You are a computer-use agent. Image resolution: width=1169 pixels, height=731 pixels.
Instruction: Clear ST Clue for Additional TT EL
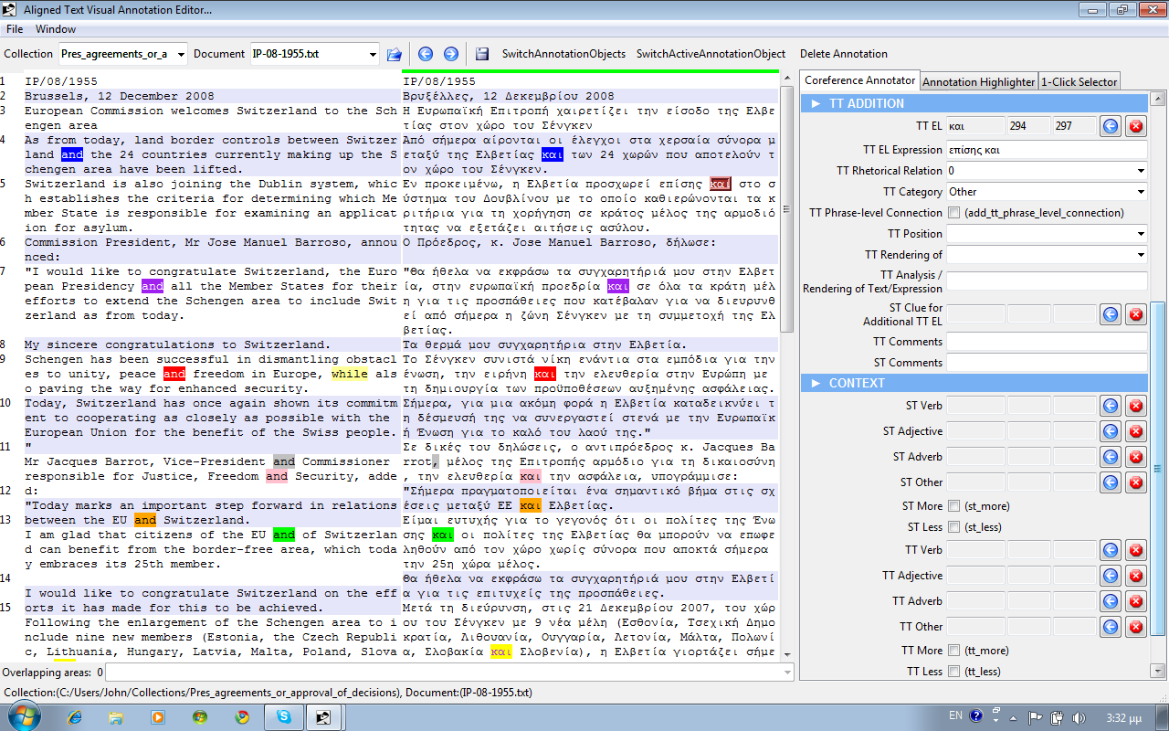point(1136,314)
